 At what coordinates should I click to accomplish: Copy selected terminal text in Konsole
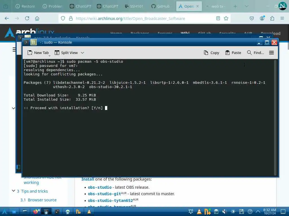[x=211, y=53]
